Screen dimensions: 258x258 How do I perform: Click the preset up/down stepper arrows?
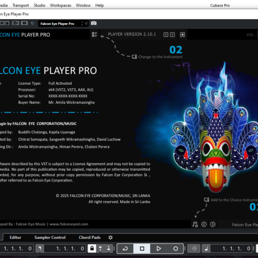pos(82,24)
